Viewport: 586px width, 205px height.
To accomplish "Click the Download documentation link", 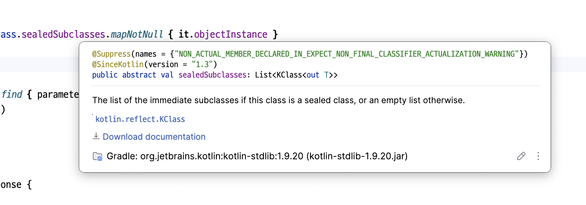I will click(x=154, y=137).
